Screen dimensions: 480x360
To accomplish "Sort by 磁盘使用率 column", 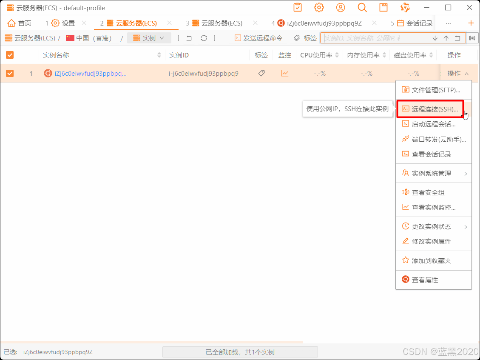I will coord(431,55).
